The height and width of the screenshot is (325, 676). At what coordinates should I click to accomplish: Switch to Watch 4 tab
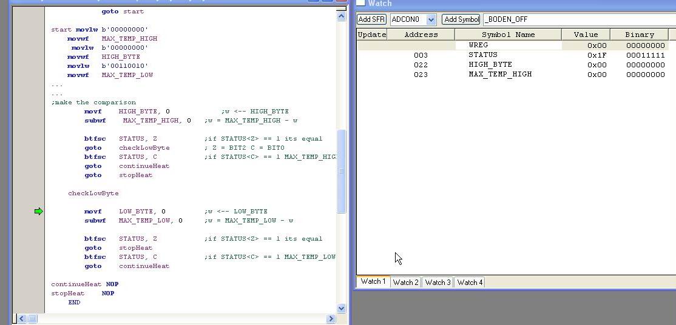pos(470,283)
